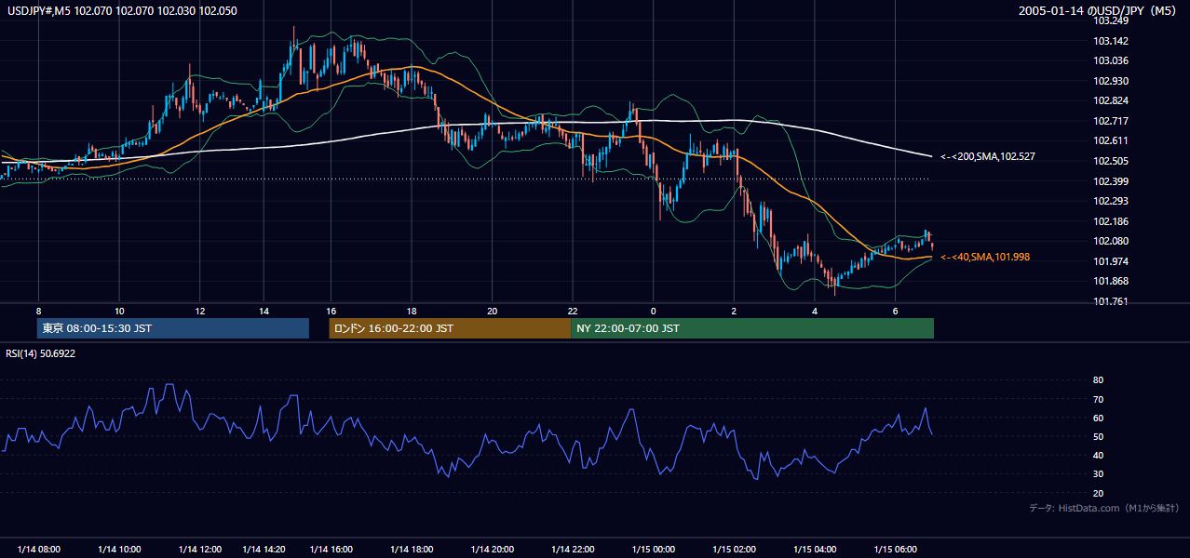Click the 102.930 price axis label
Image resolution: width=1190 pixels, height=558 pixels.
coord(1111,81)
